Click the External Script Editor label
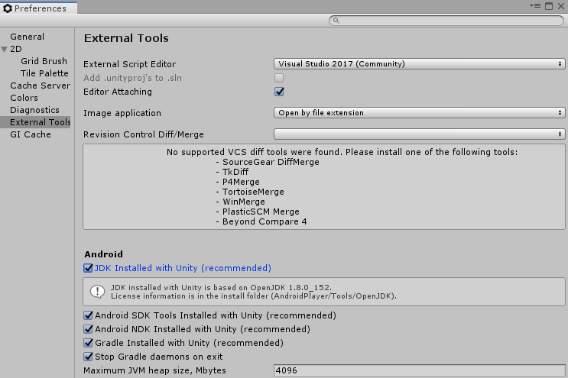This screenshot has height=378, width=568. 130,64
